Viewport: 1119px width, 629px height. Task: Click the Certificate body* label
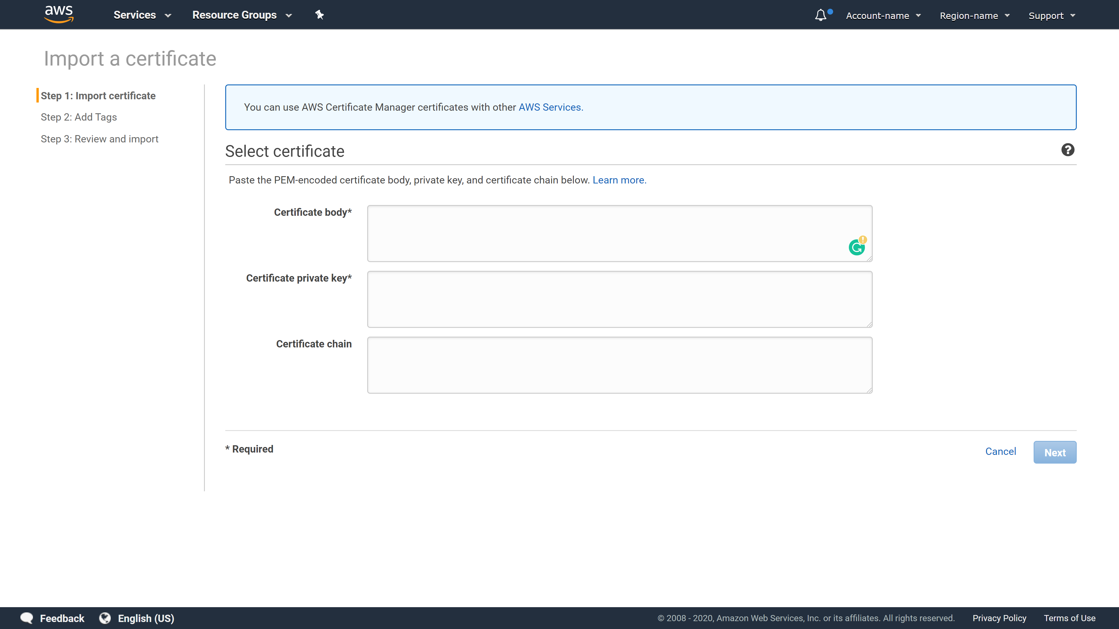click(313, 212)
